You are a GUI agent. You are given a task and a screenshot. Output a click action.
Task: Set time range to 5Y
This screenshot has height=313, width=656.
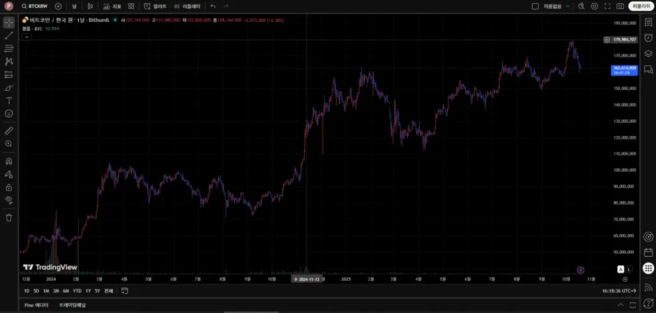tap(97, 291)
